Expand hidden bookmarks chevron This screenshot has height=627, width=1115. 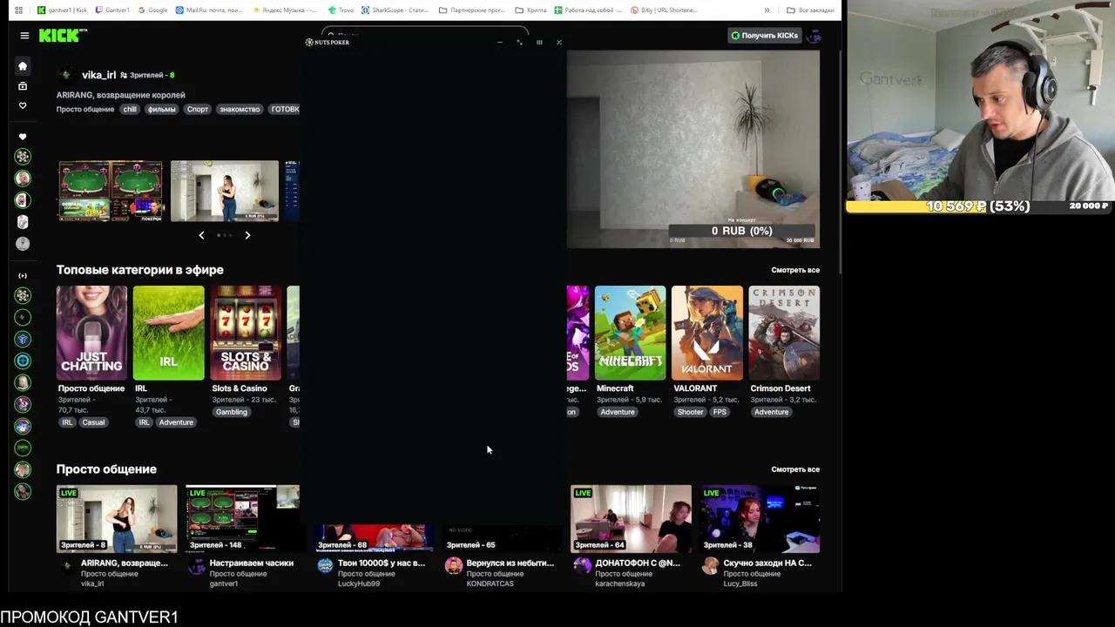767,10
